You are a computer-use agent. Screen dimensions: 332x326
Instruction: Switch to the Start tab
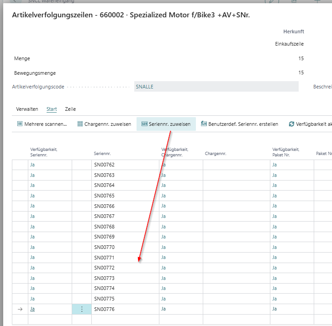point(52,109)
